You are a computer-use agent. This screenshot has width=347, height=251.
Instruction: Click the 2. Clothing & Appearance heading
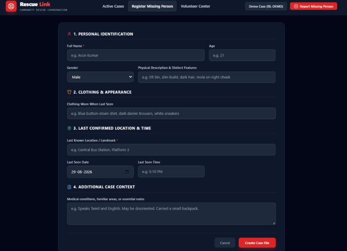point(103,92)
